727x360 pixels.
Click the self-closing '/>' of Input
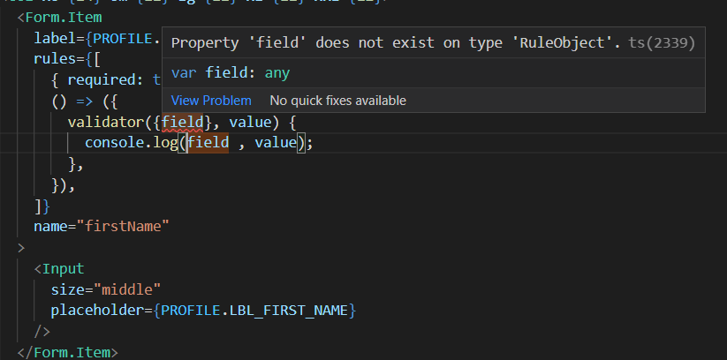[x=42, y=331]
